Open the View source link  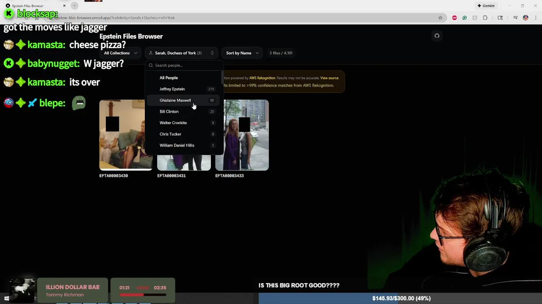coord(329,78)
